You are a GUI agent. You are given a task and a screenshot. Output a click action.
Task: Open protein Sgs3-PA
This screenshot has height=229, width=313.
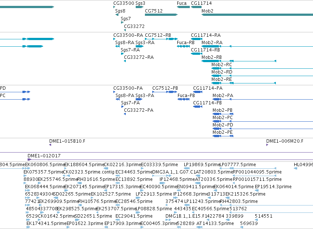[145, 96]
